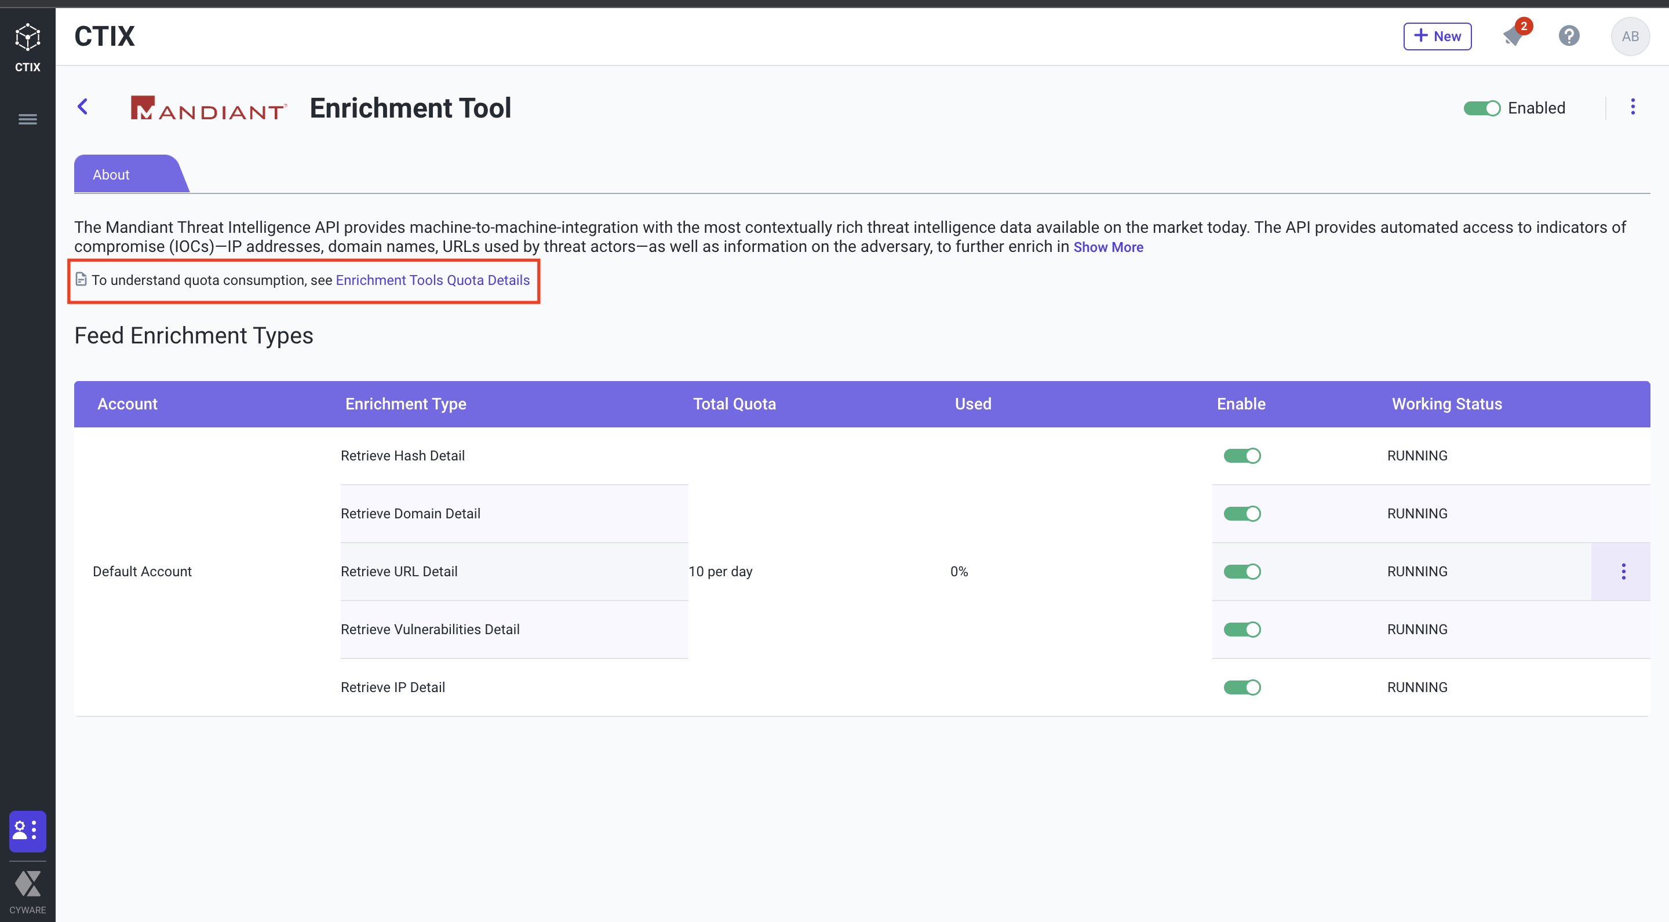Click the New button
The width and height of the screenshot is (1669, 922).
click(x=1437, y=36)
